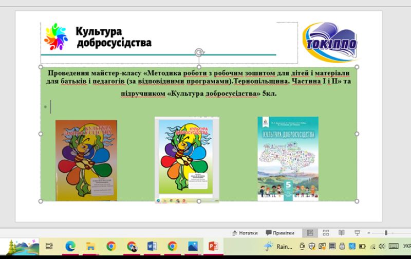Place cursor on the empty bullet line
The width and height of the screenshot is (411, 259).
(50, 107)
